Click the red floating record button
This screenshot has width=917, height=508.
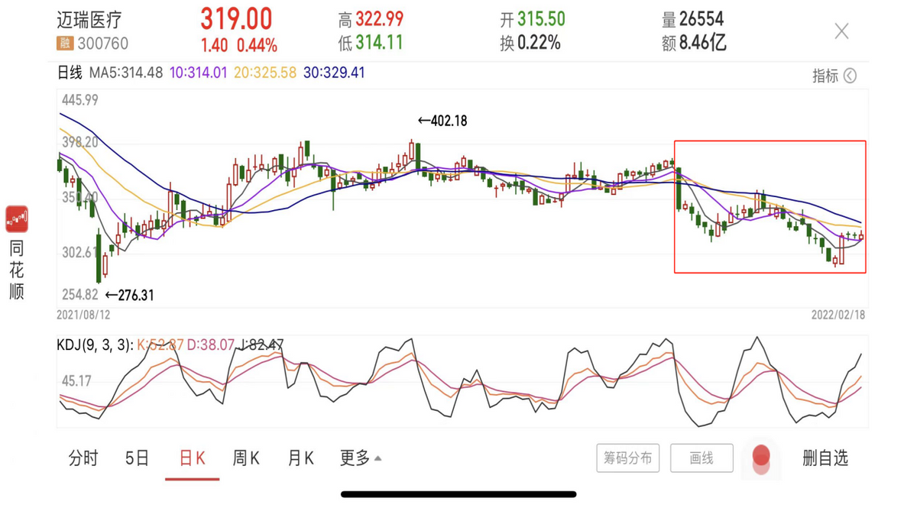click(761, 458)
